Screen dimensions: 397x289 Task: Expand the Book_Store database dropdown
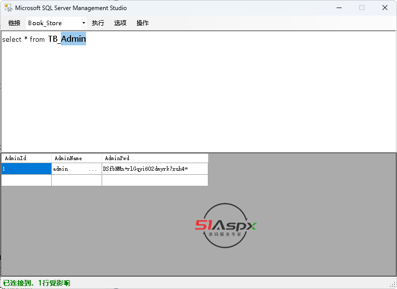point(84,23)
